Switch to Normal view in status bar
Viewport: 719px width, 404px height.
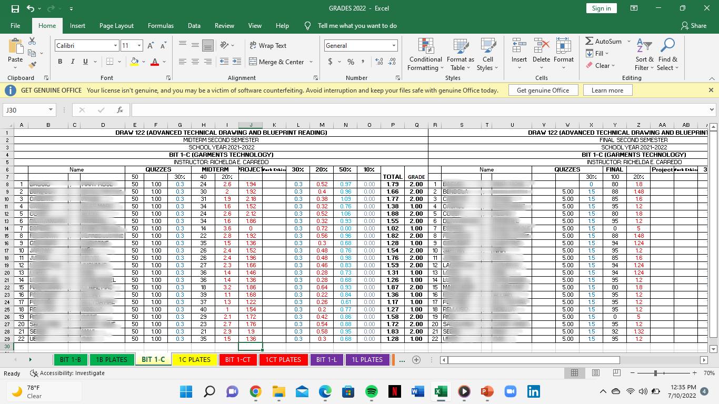tap(574, 373)
